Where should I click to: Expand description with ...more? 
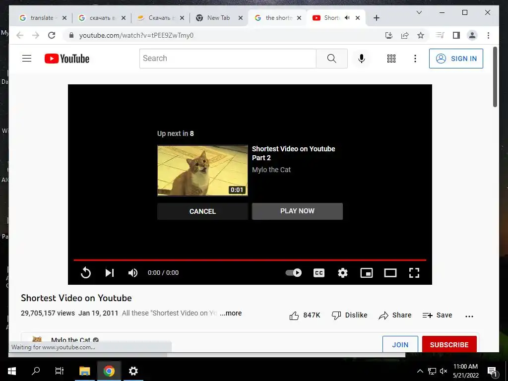[x=231, y=313]
